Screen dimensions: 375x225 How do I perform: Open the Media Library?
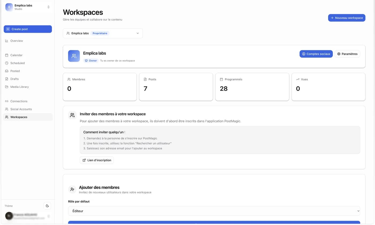(x=28, y=87)
